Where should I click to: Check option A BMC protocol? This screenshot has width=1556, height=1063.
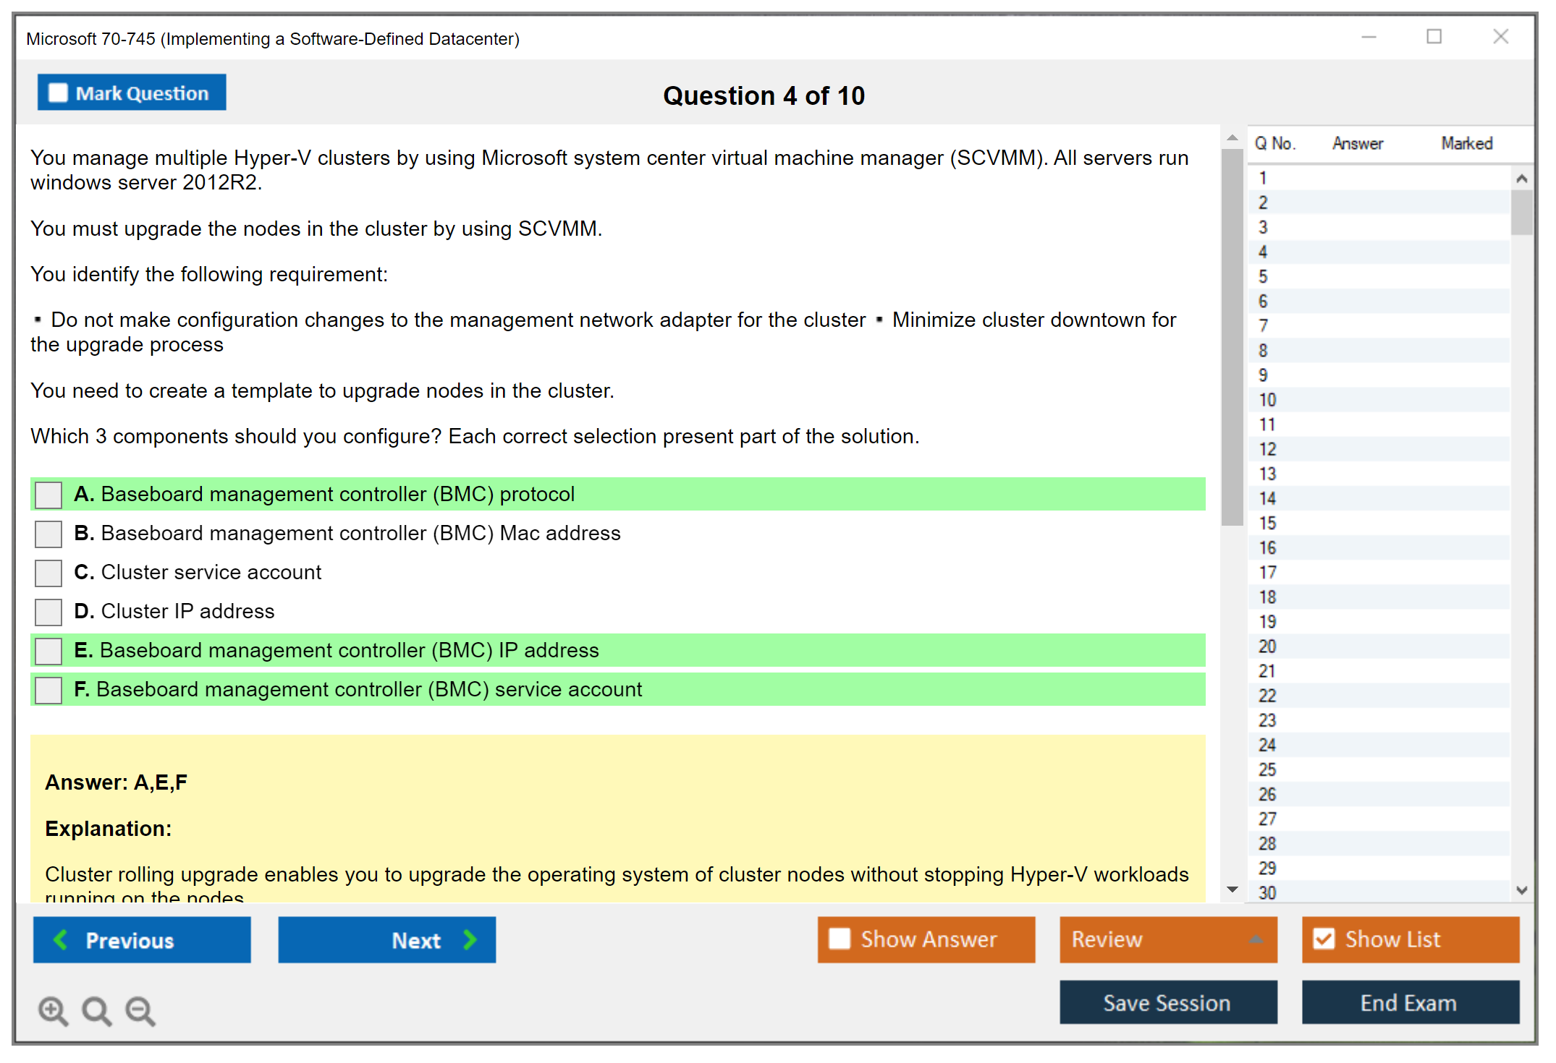pyautogui.click(x=48, y=495)
